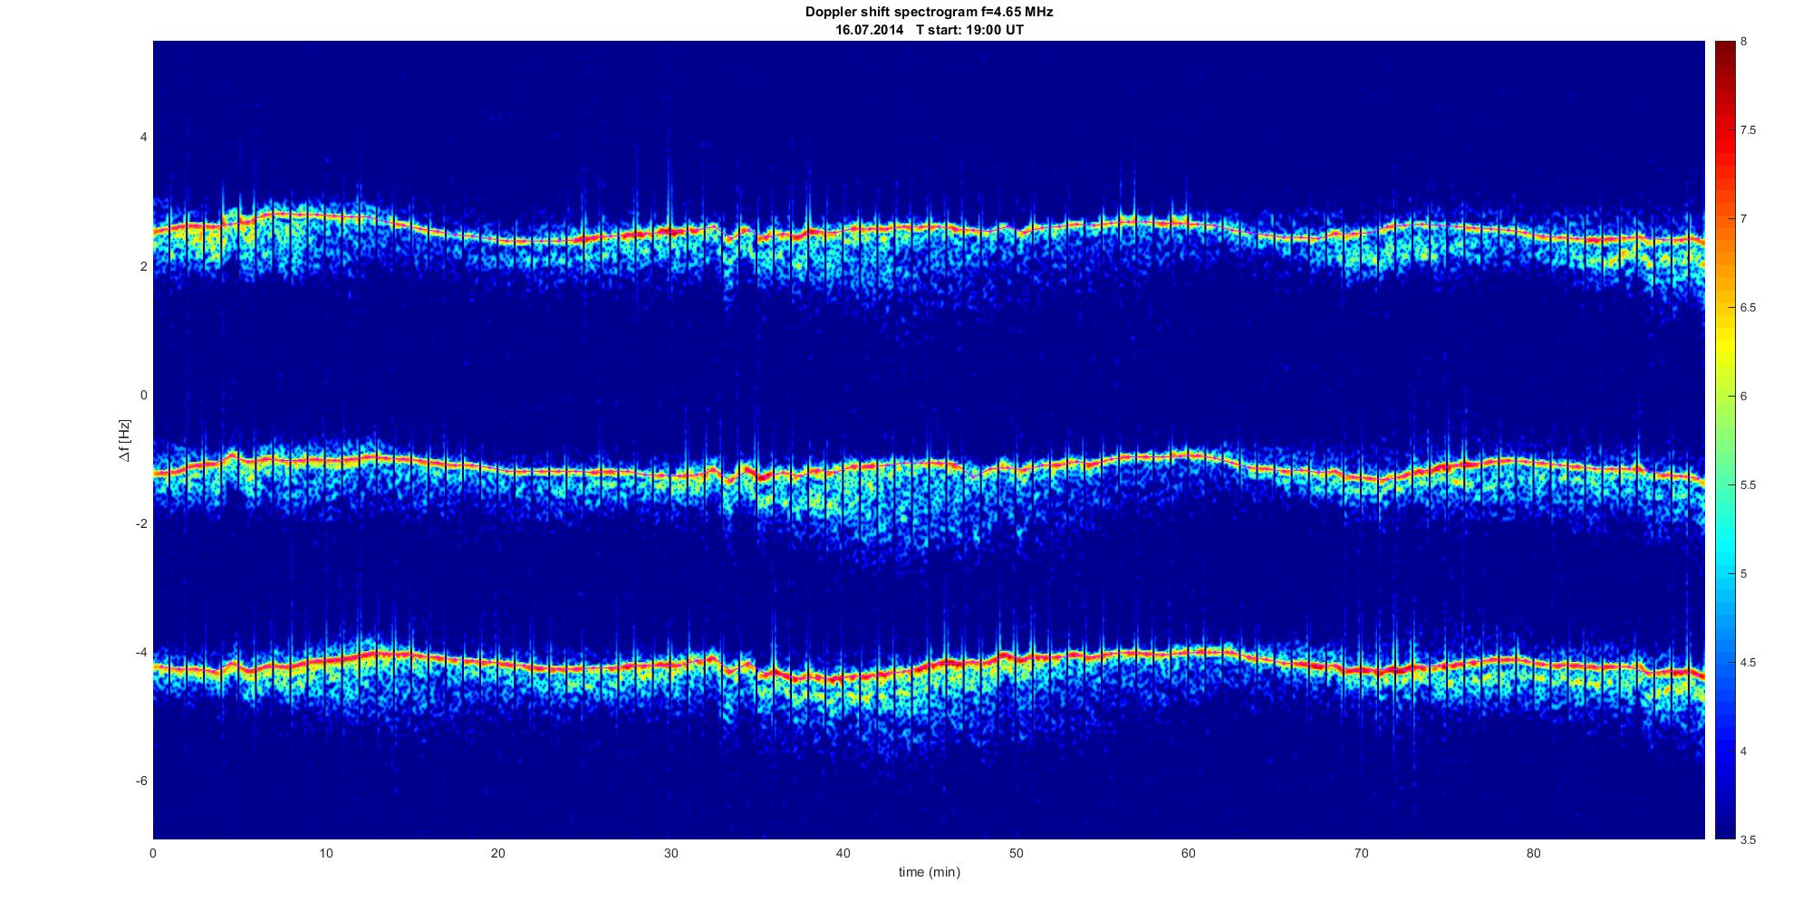Click the time-axis tick label '0'
Image resolution: width=1812 pixels, height=901 pixels.
153,853
